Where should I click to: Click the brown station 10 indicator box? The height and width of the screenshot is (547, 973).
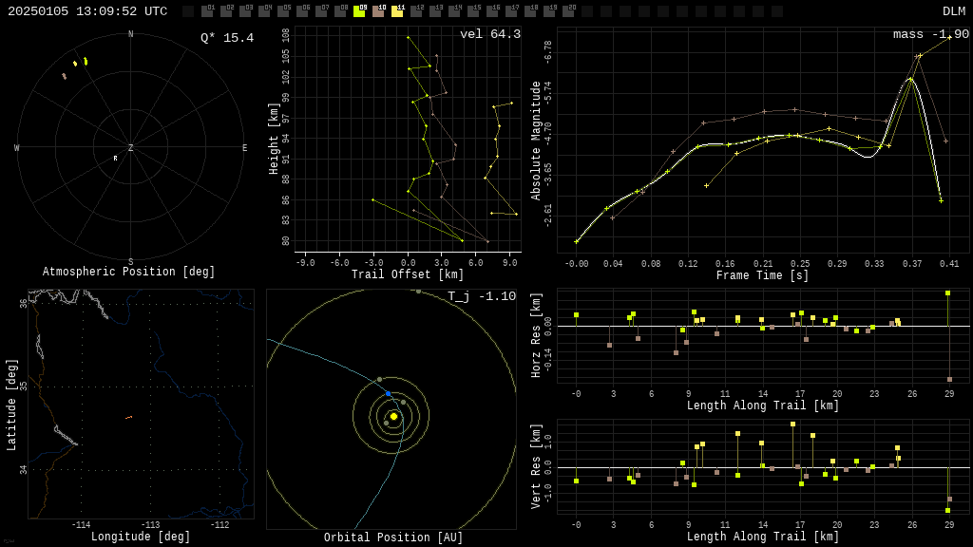[x=378, y=11]
